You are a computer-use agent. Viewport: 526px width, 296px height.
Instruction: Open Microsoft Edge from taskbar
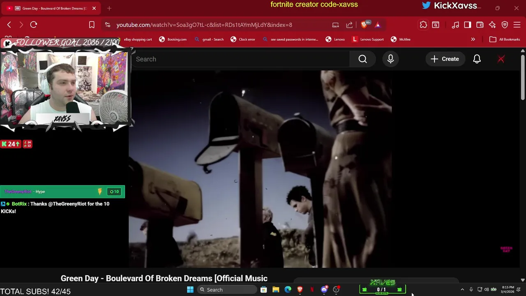coord(288,290)
